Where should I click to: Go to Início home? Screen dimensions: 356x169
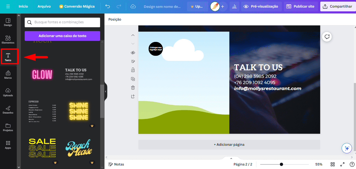(x=23, y=6)
